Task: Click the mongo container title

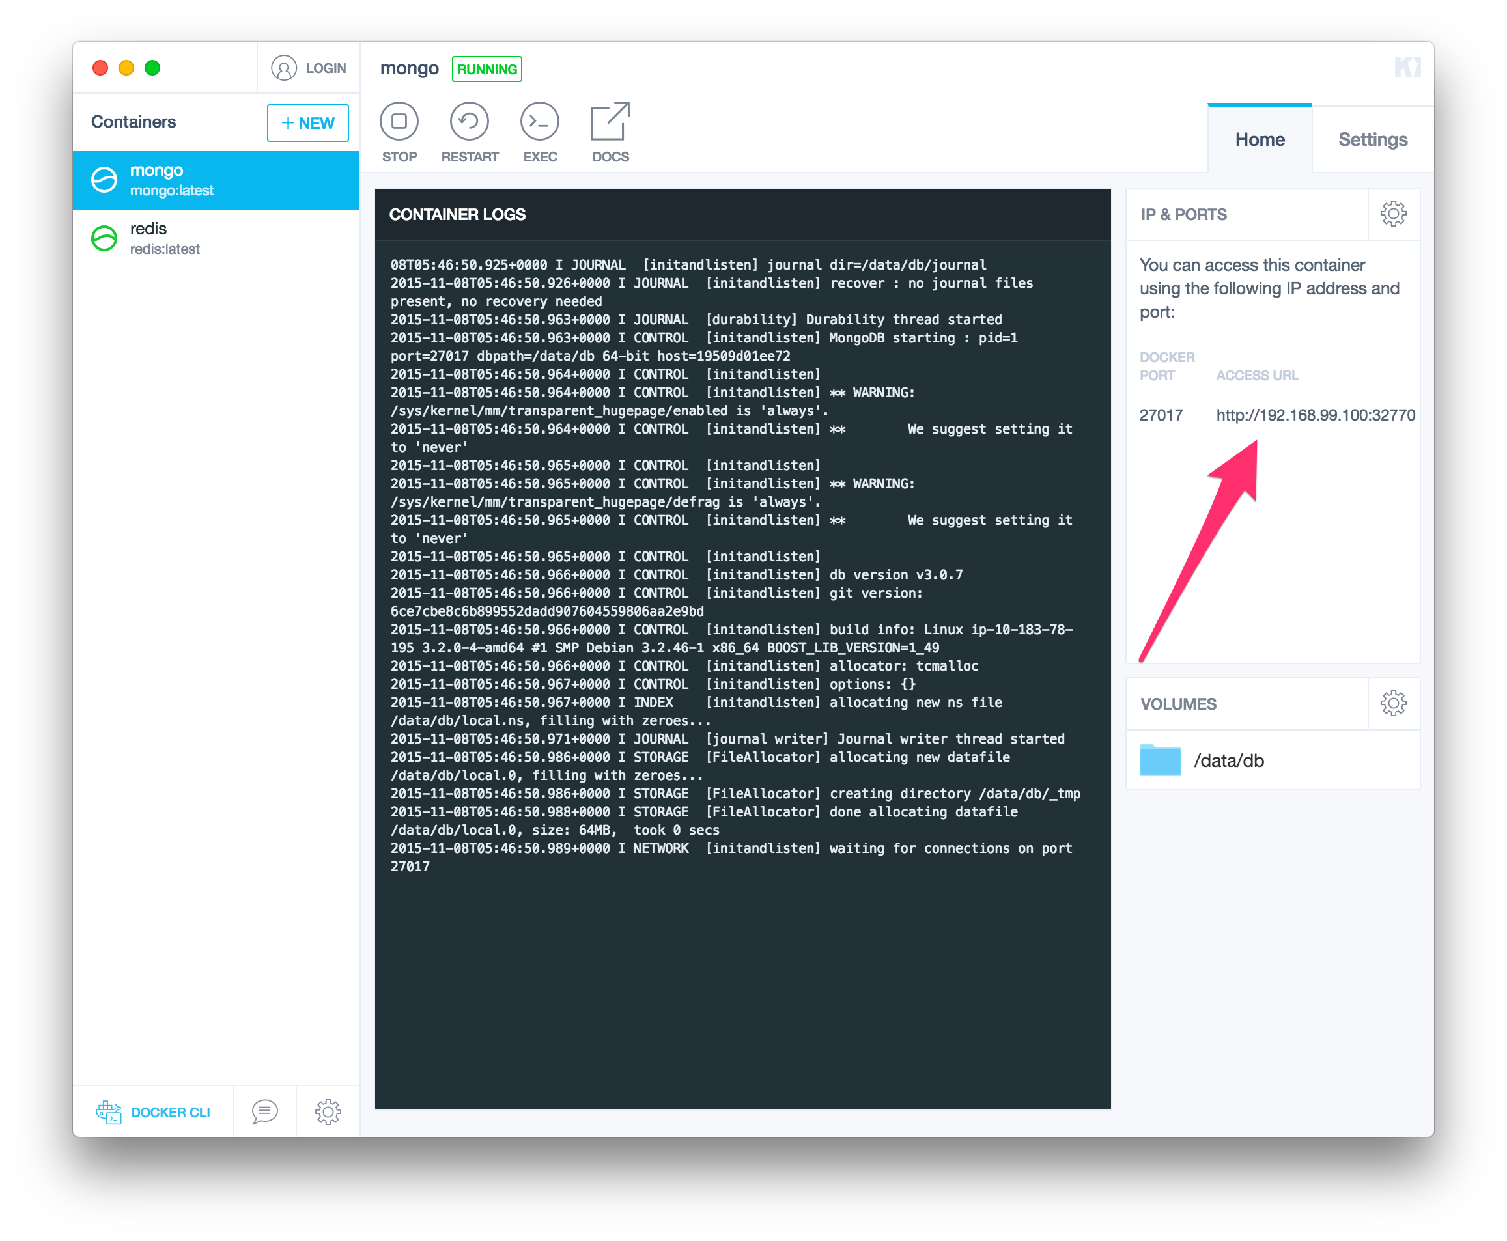Action: pyautogui.click(x=409, y=68)
